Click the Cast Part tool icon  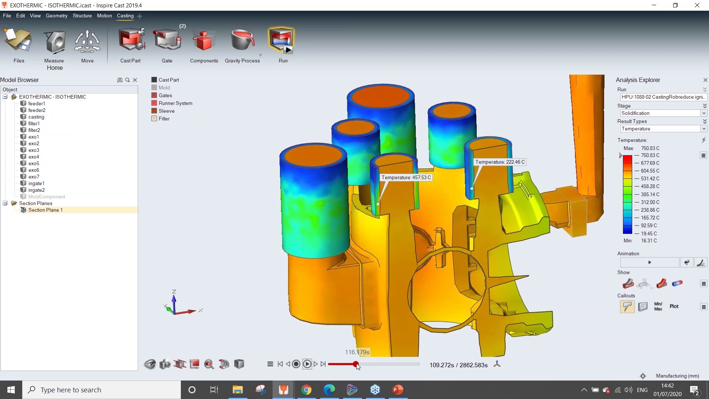[x=130, y=40]
